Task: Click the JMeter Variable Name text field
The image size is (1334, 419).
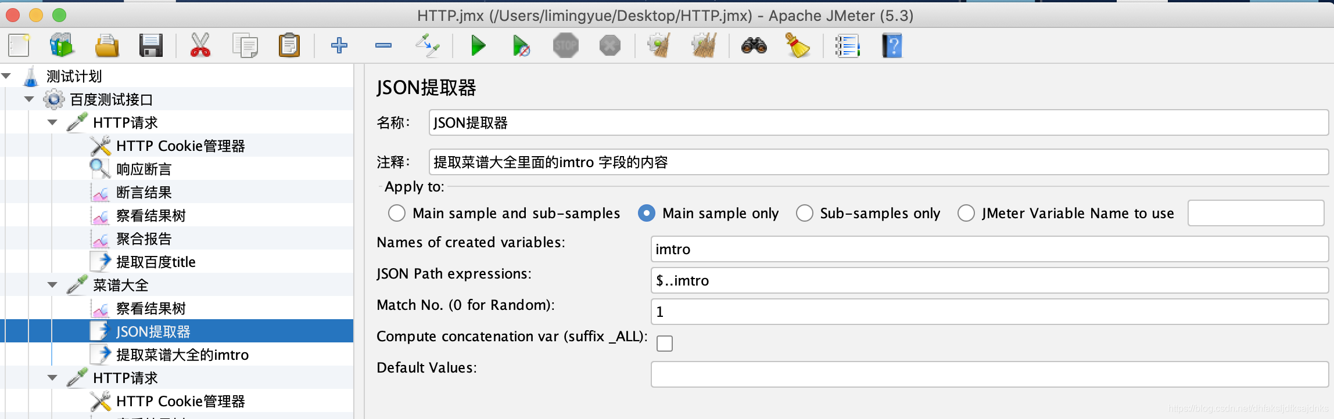Action: point(1256,213)
